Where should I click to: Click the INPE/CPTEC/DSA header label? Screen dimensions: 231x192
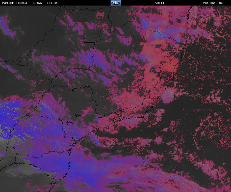[15, 3]
